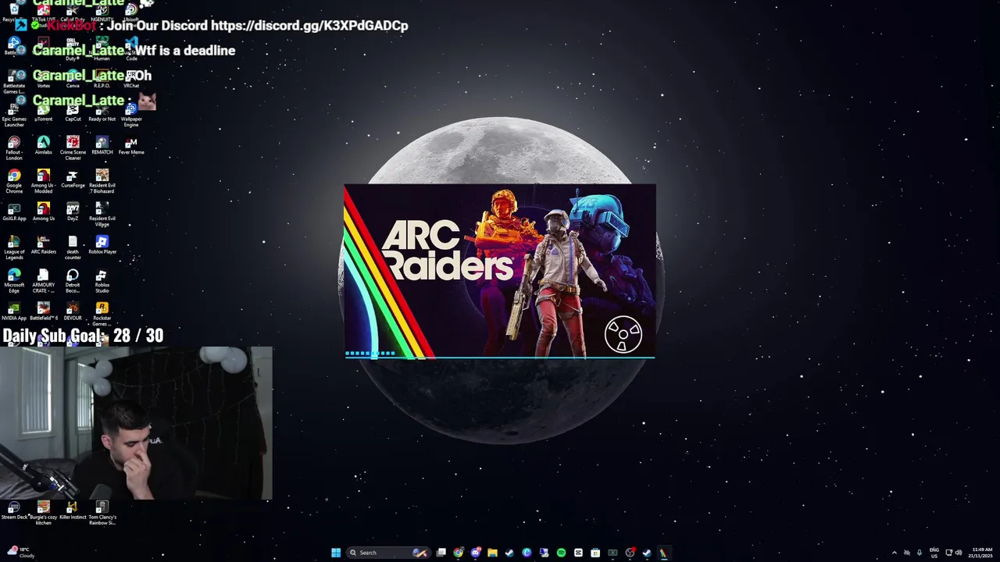The image size is (1000, 562).
Task: Open CurseForge from the desktop
Action: tap(73, 179)
